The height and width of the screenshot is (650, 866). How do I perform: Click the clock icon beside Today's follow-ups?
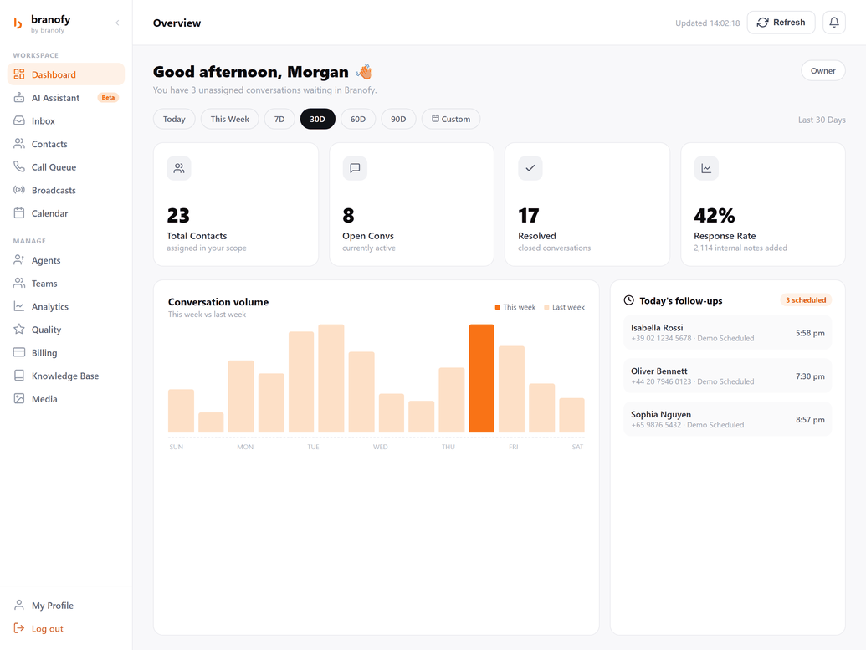pyautogui.click(x=629, y=300)
